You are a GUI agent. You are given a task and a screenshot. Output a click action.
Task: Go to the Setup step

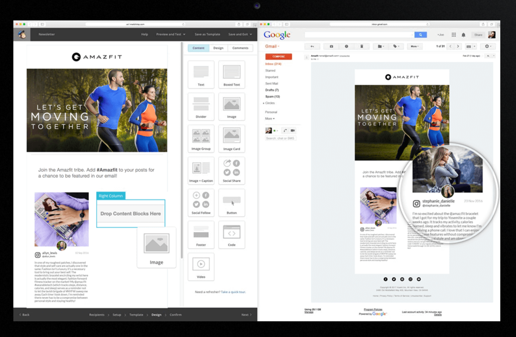(x=117, y=315)
